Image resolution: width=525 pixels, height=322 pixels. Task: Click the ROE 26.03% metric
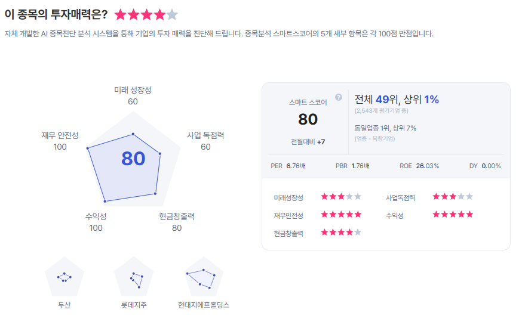coord(419,166)
